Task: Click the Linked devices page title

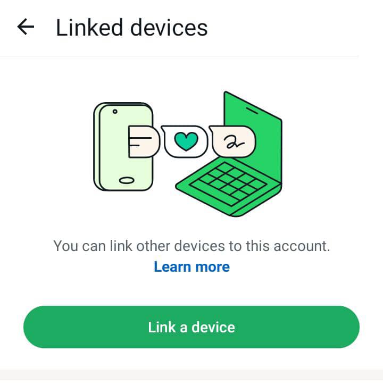Action: [x=132, y=28]
